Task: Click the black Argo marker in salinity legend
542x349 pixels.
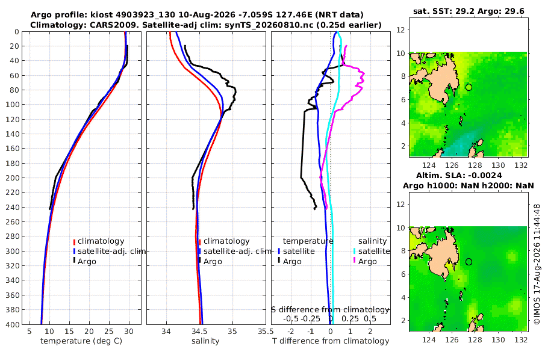Action: 200,260
